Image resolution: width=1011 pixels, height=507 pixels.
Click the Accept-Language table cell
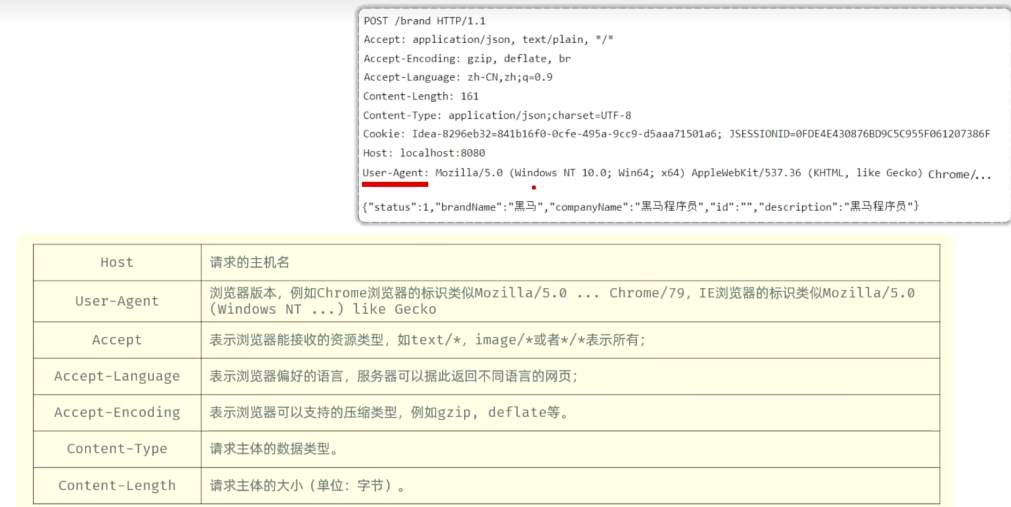117,376
